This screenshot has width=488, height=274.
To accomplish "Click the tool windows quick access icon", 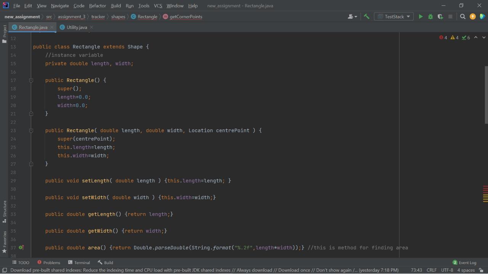I will pyautogui.click(x=5, y=270).
